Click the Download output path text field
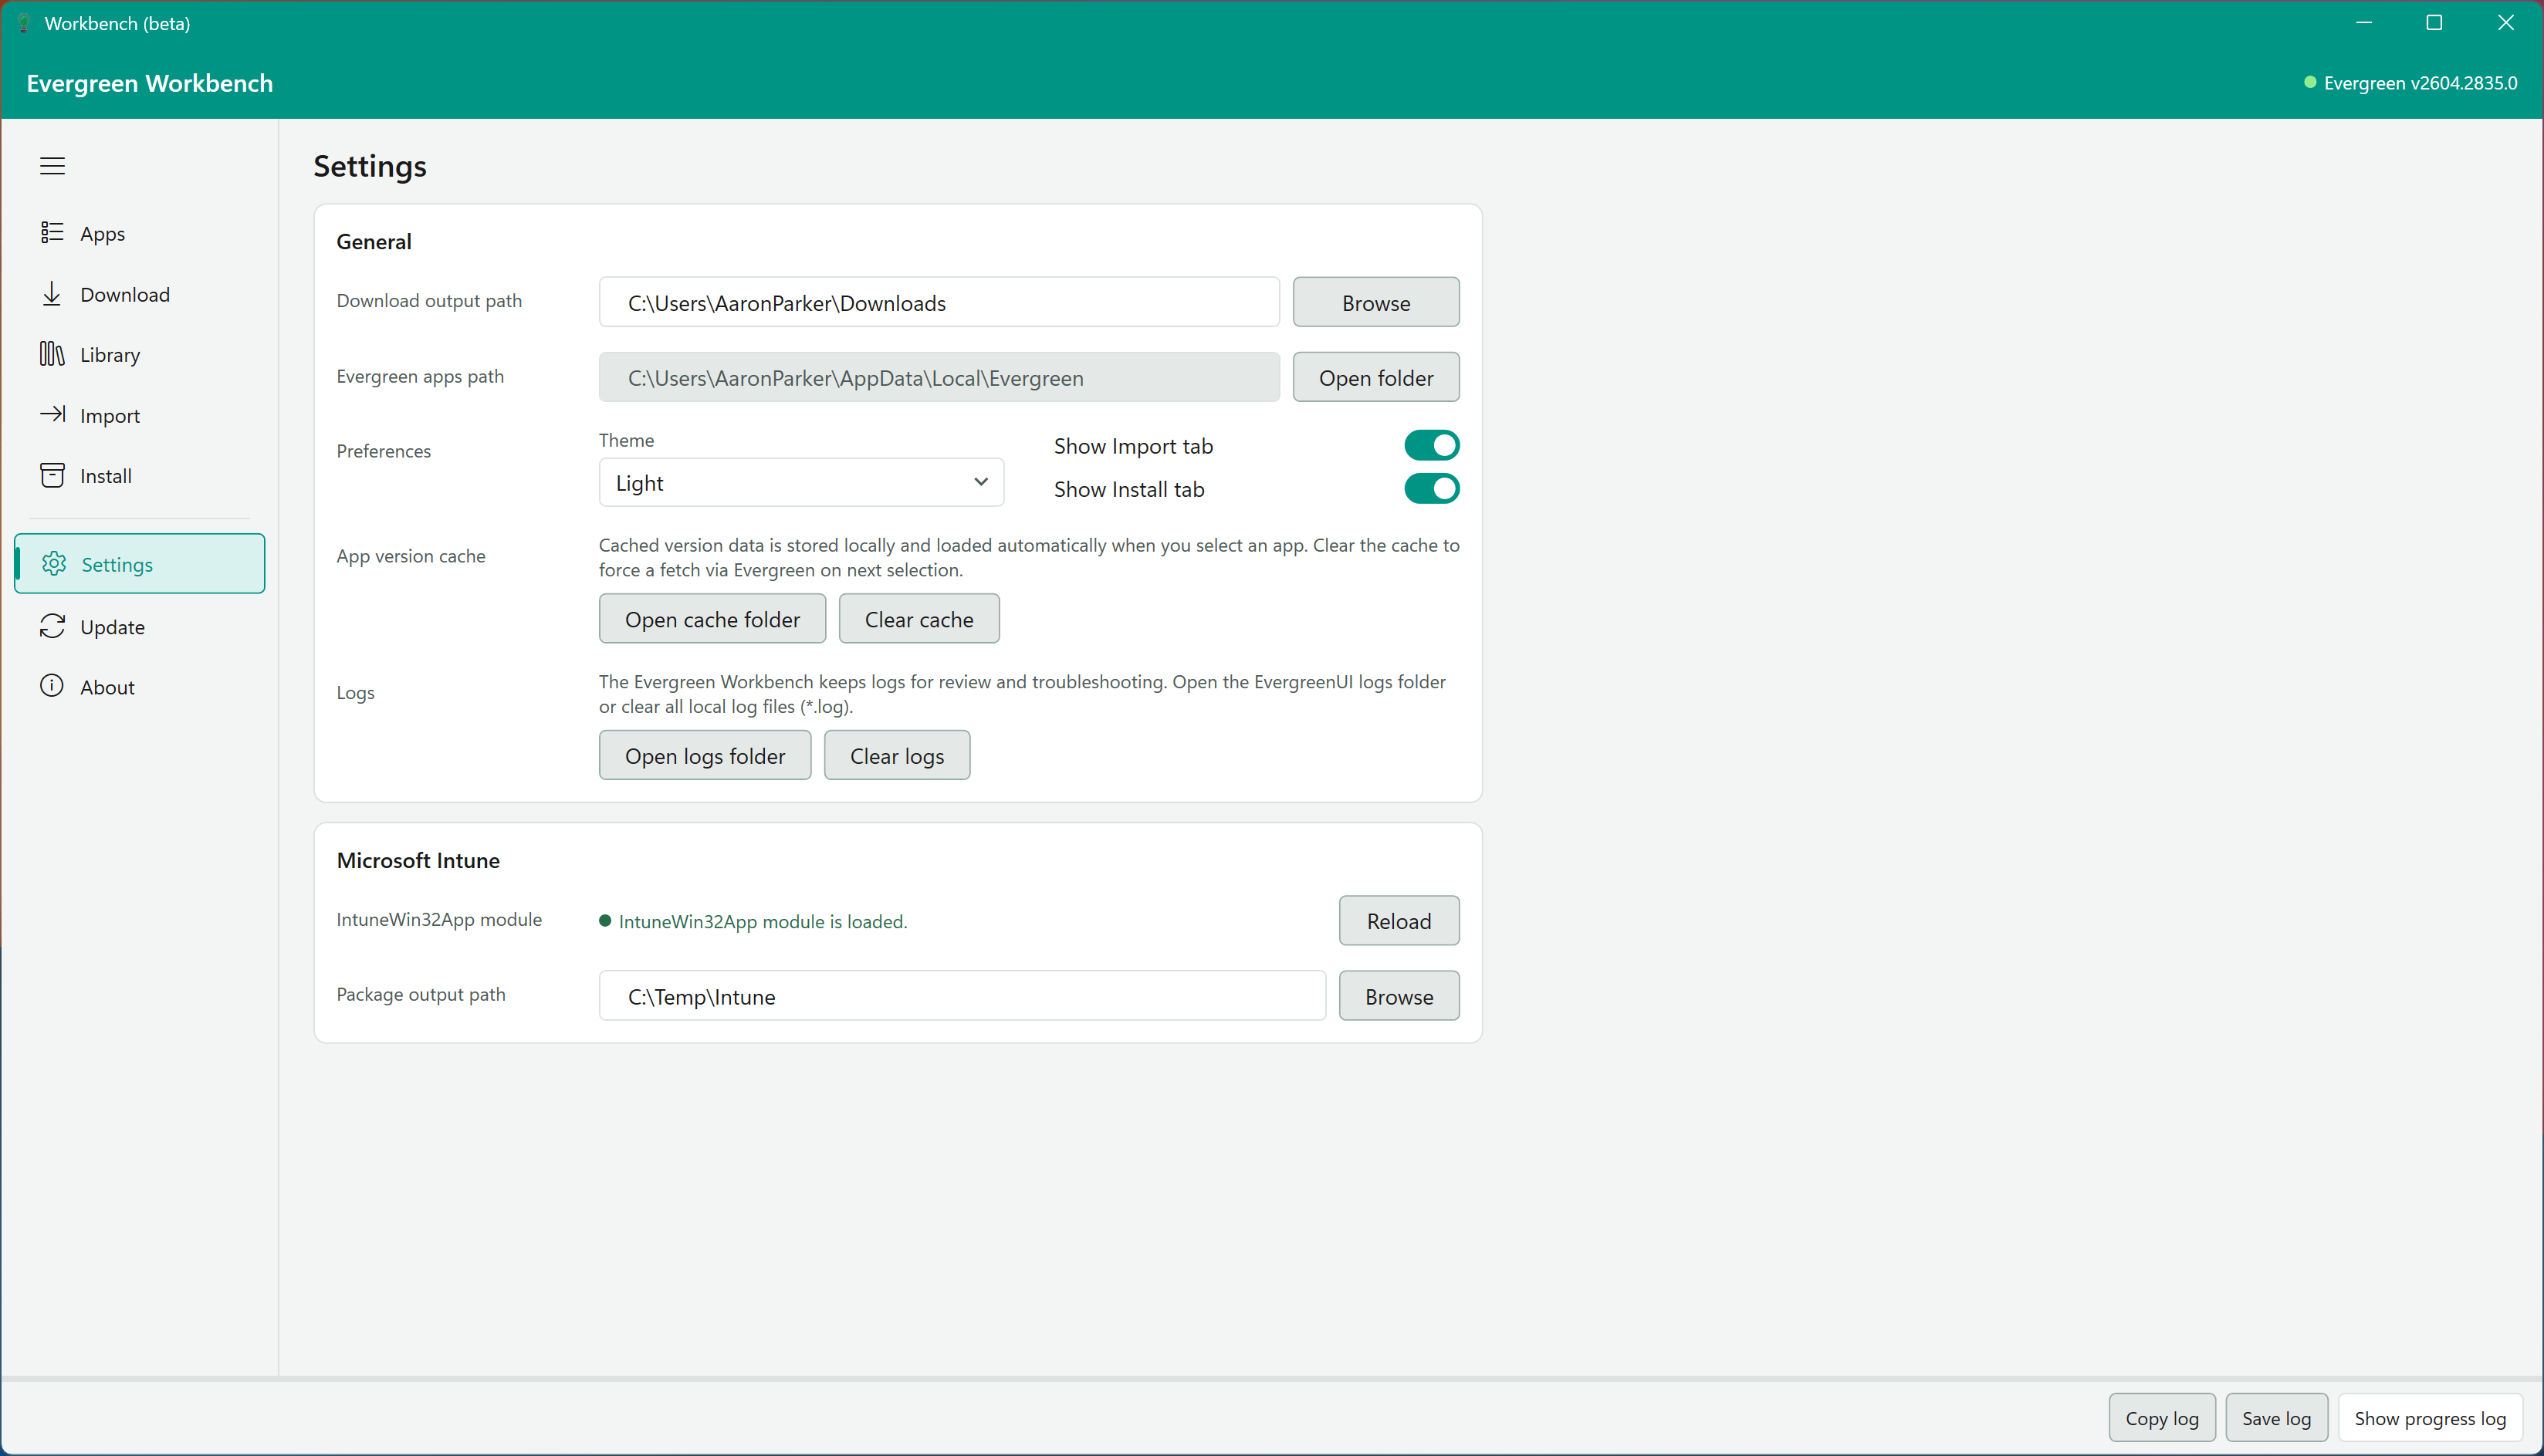2544x1456 pixels. coord(939,302)
